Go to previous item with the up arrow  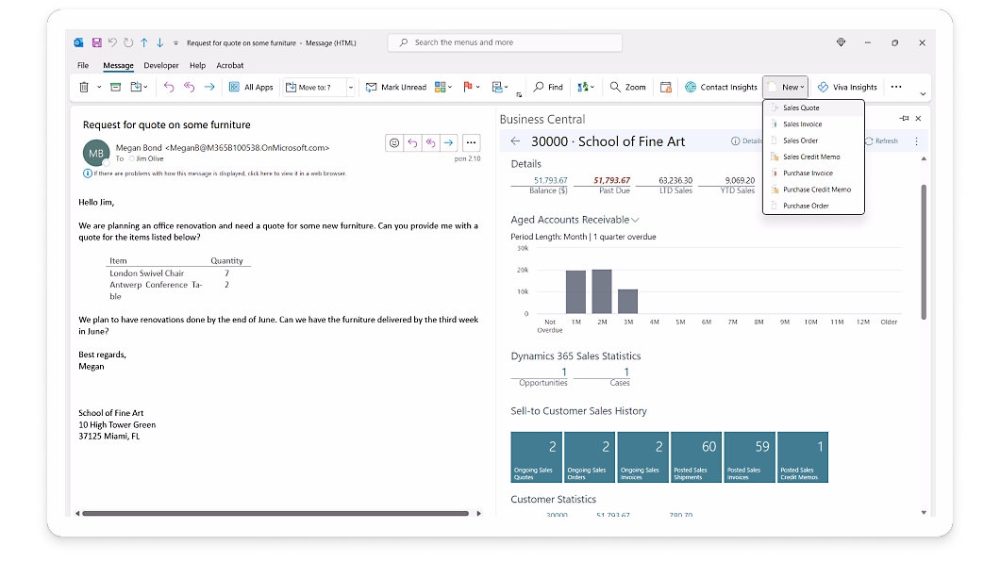(144, 42)
